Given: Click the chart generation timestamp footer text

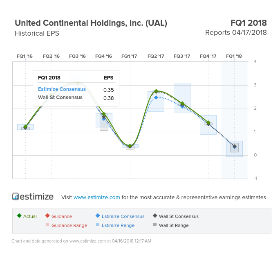Looking at the screenshot, I should click(x=81, y=241).
